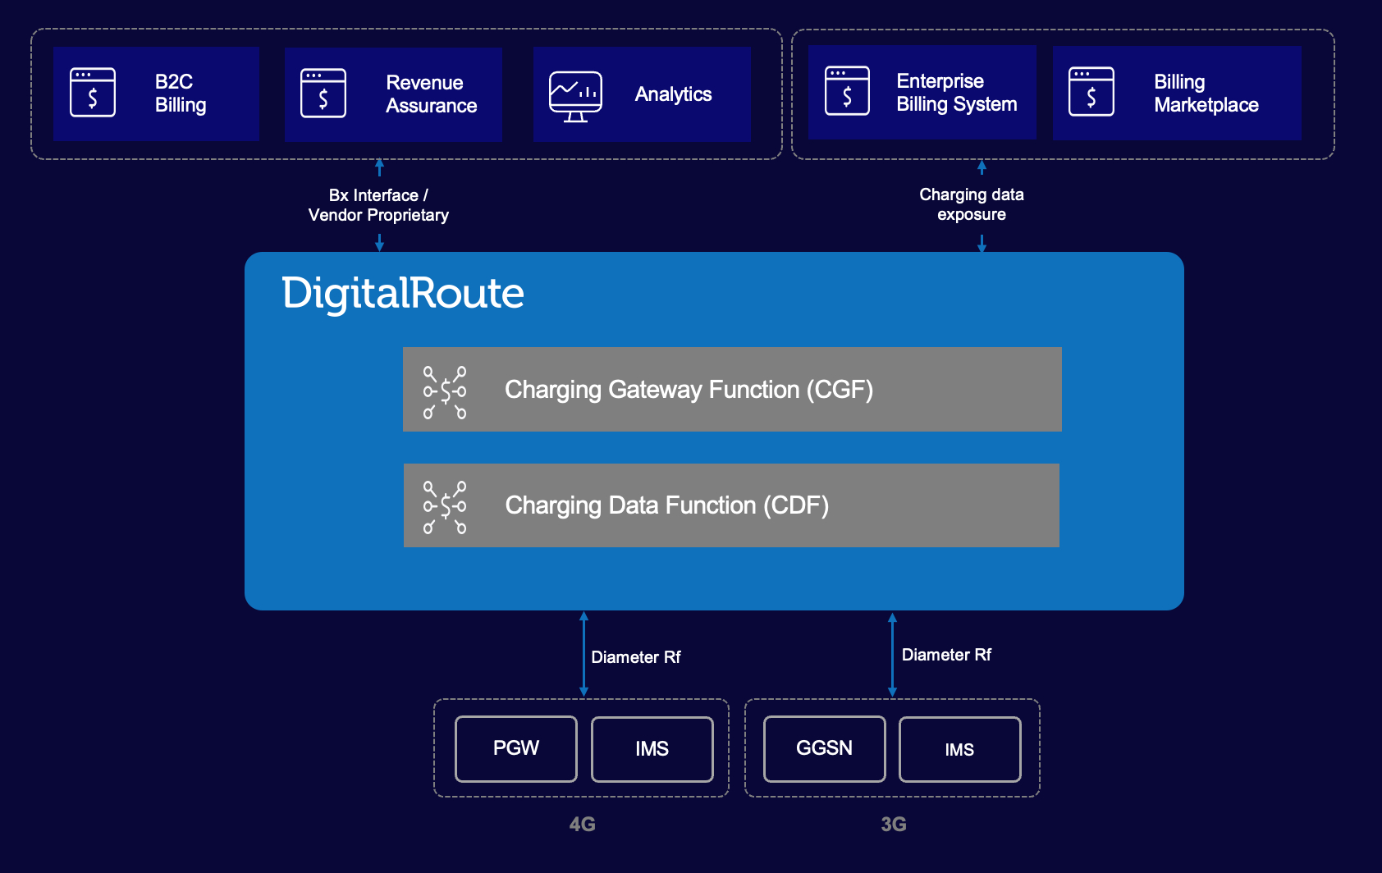Click the 4G group label
The height and width of the screenshot is (873, 1382).
583,825
